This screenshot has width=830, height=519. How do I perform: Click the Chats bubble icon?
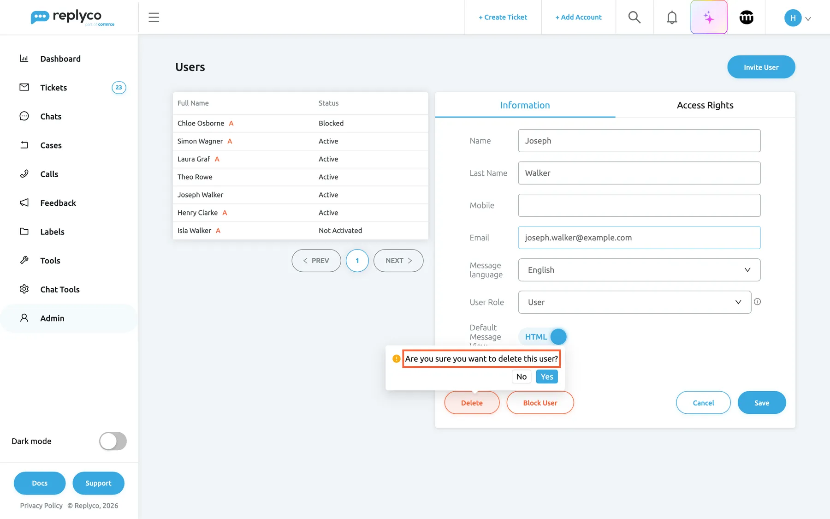click(24, 116)
